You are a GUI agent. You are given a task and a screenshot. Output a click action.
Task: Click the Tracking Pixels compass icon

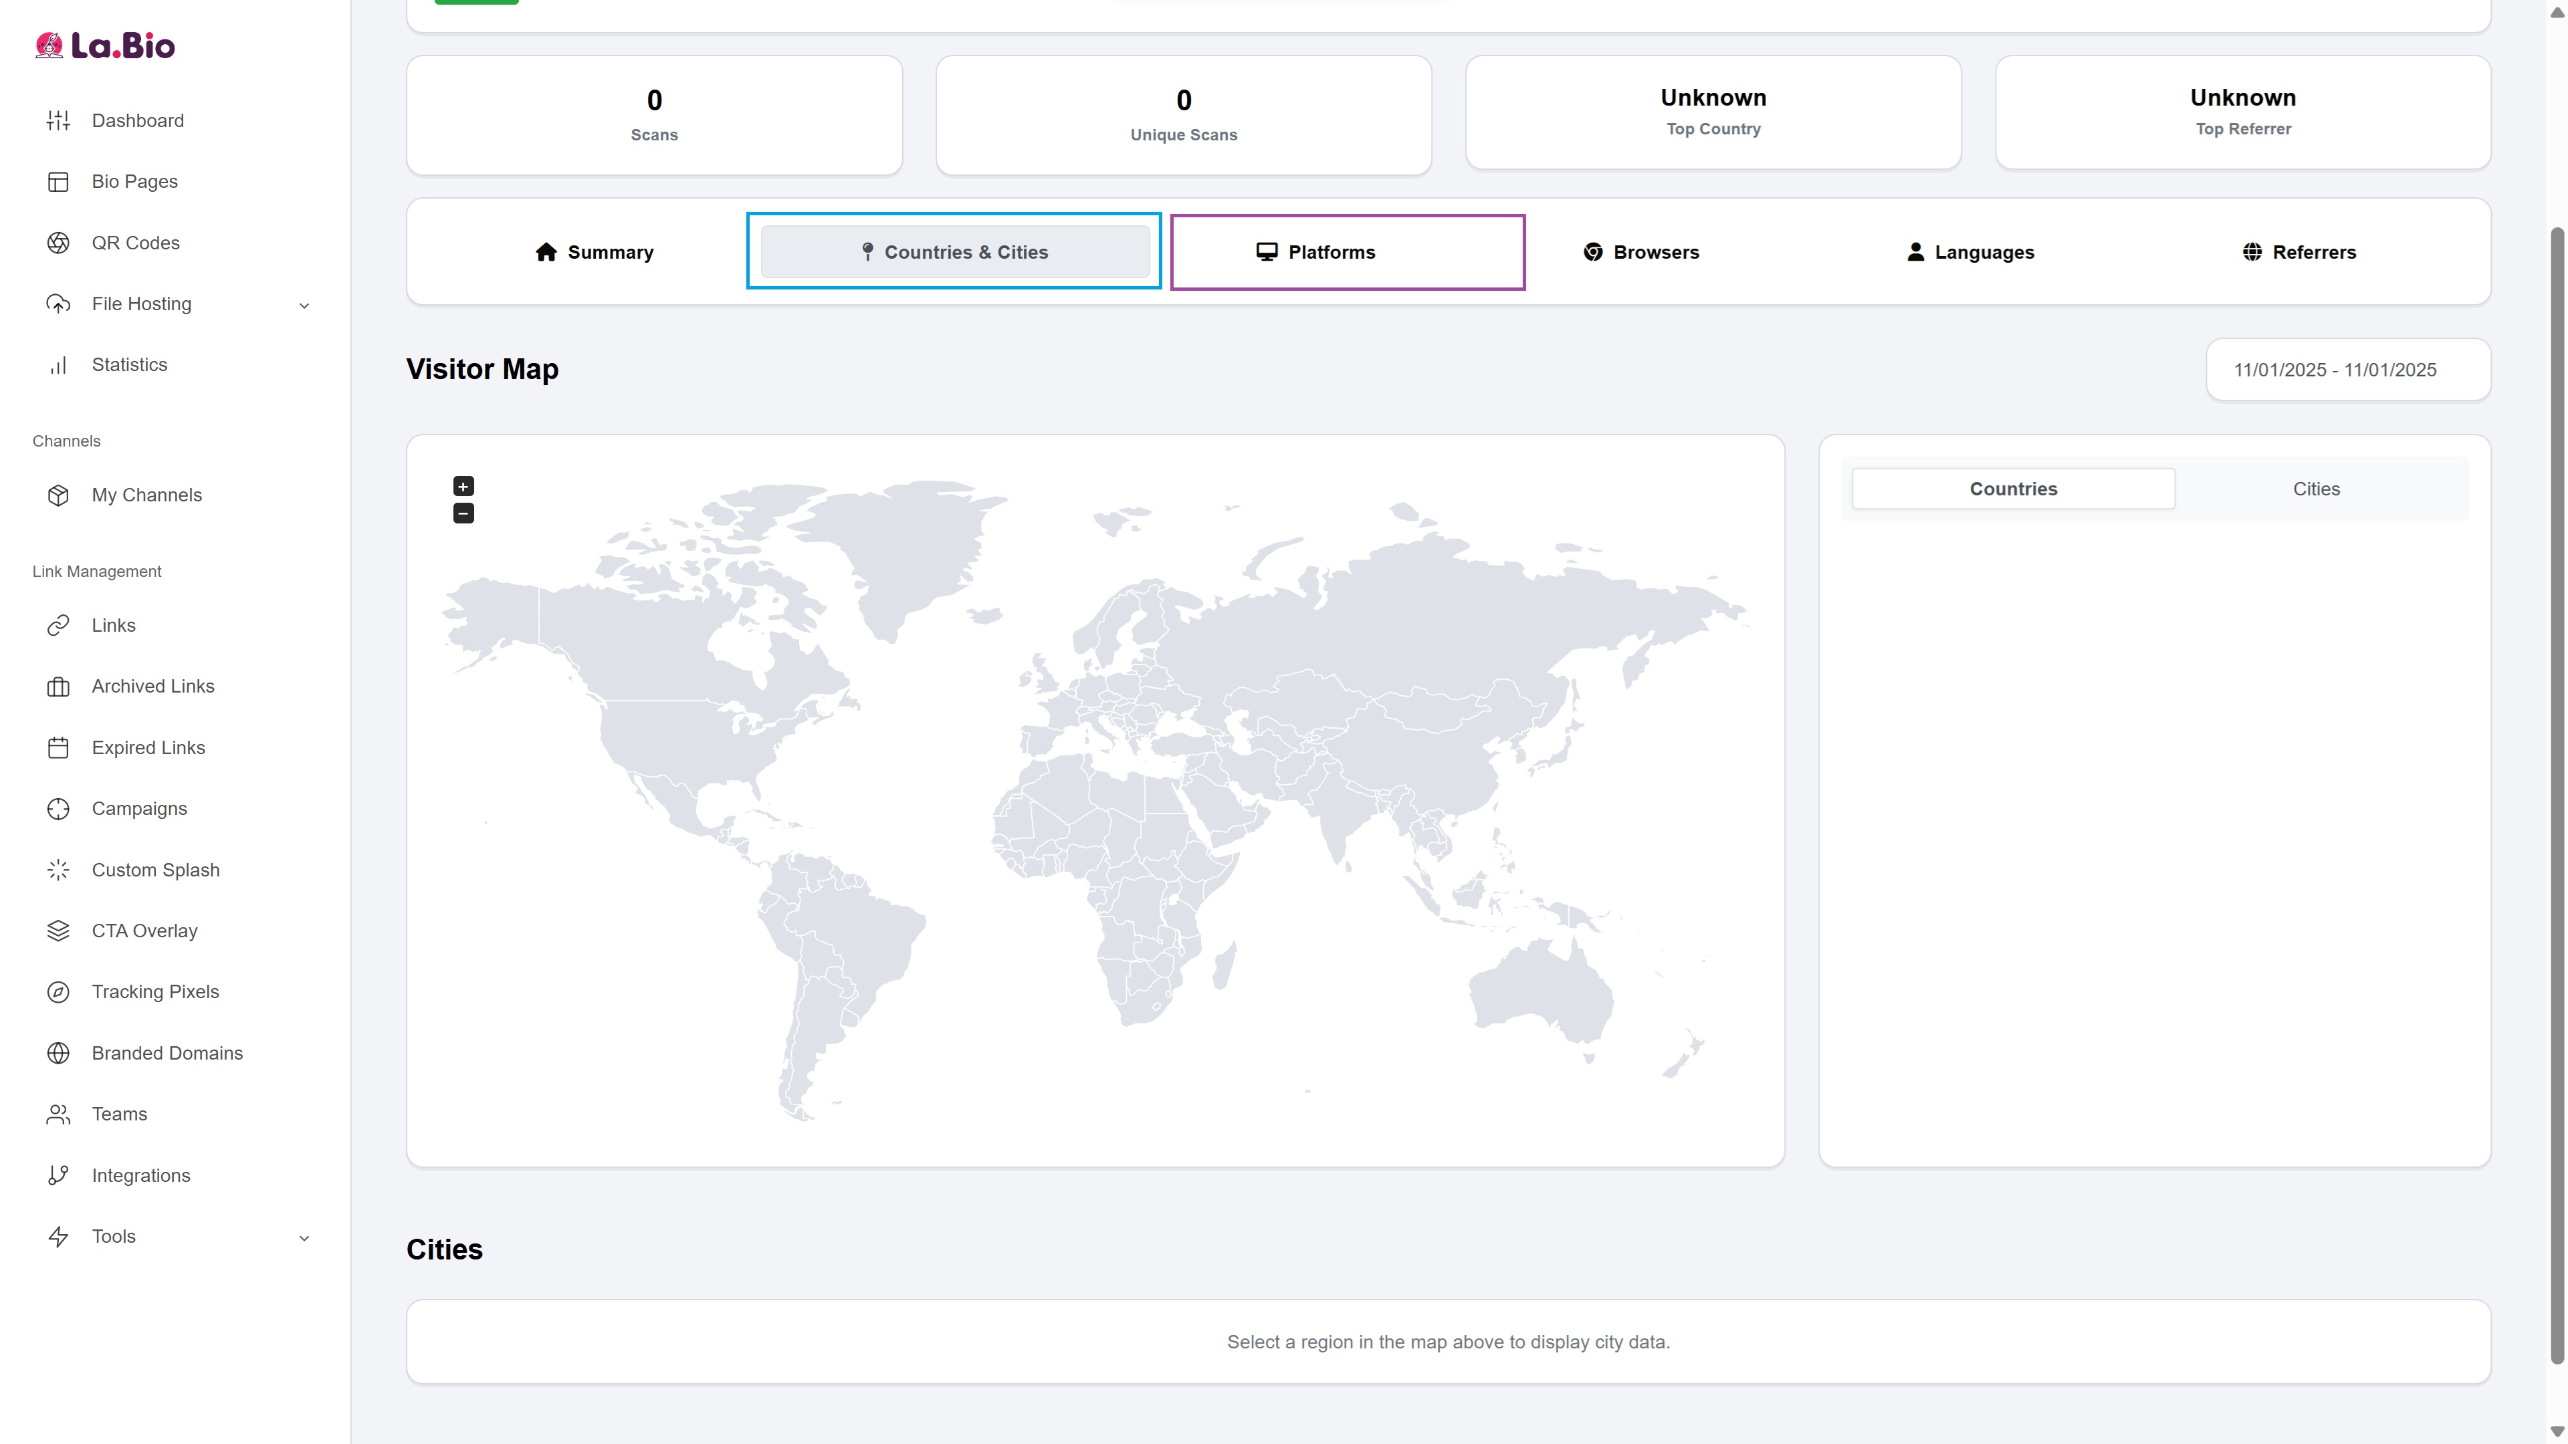pos(58,991)
